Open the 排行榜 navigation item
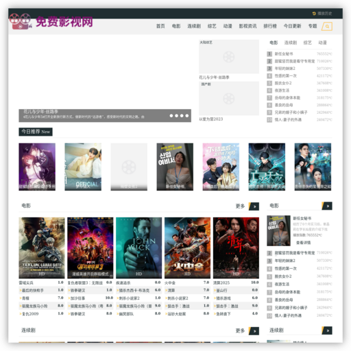The width and height of the screenshot is (351, 351). (270, 26)
